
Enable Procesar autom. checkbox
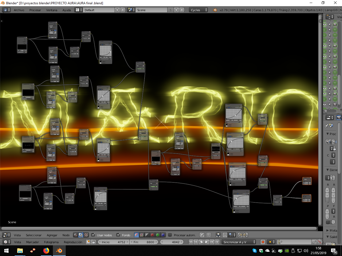click(170, 235)
